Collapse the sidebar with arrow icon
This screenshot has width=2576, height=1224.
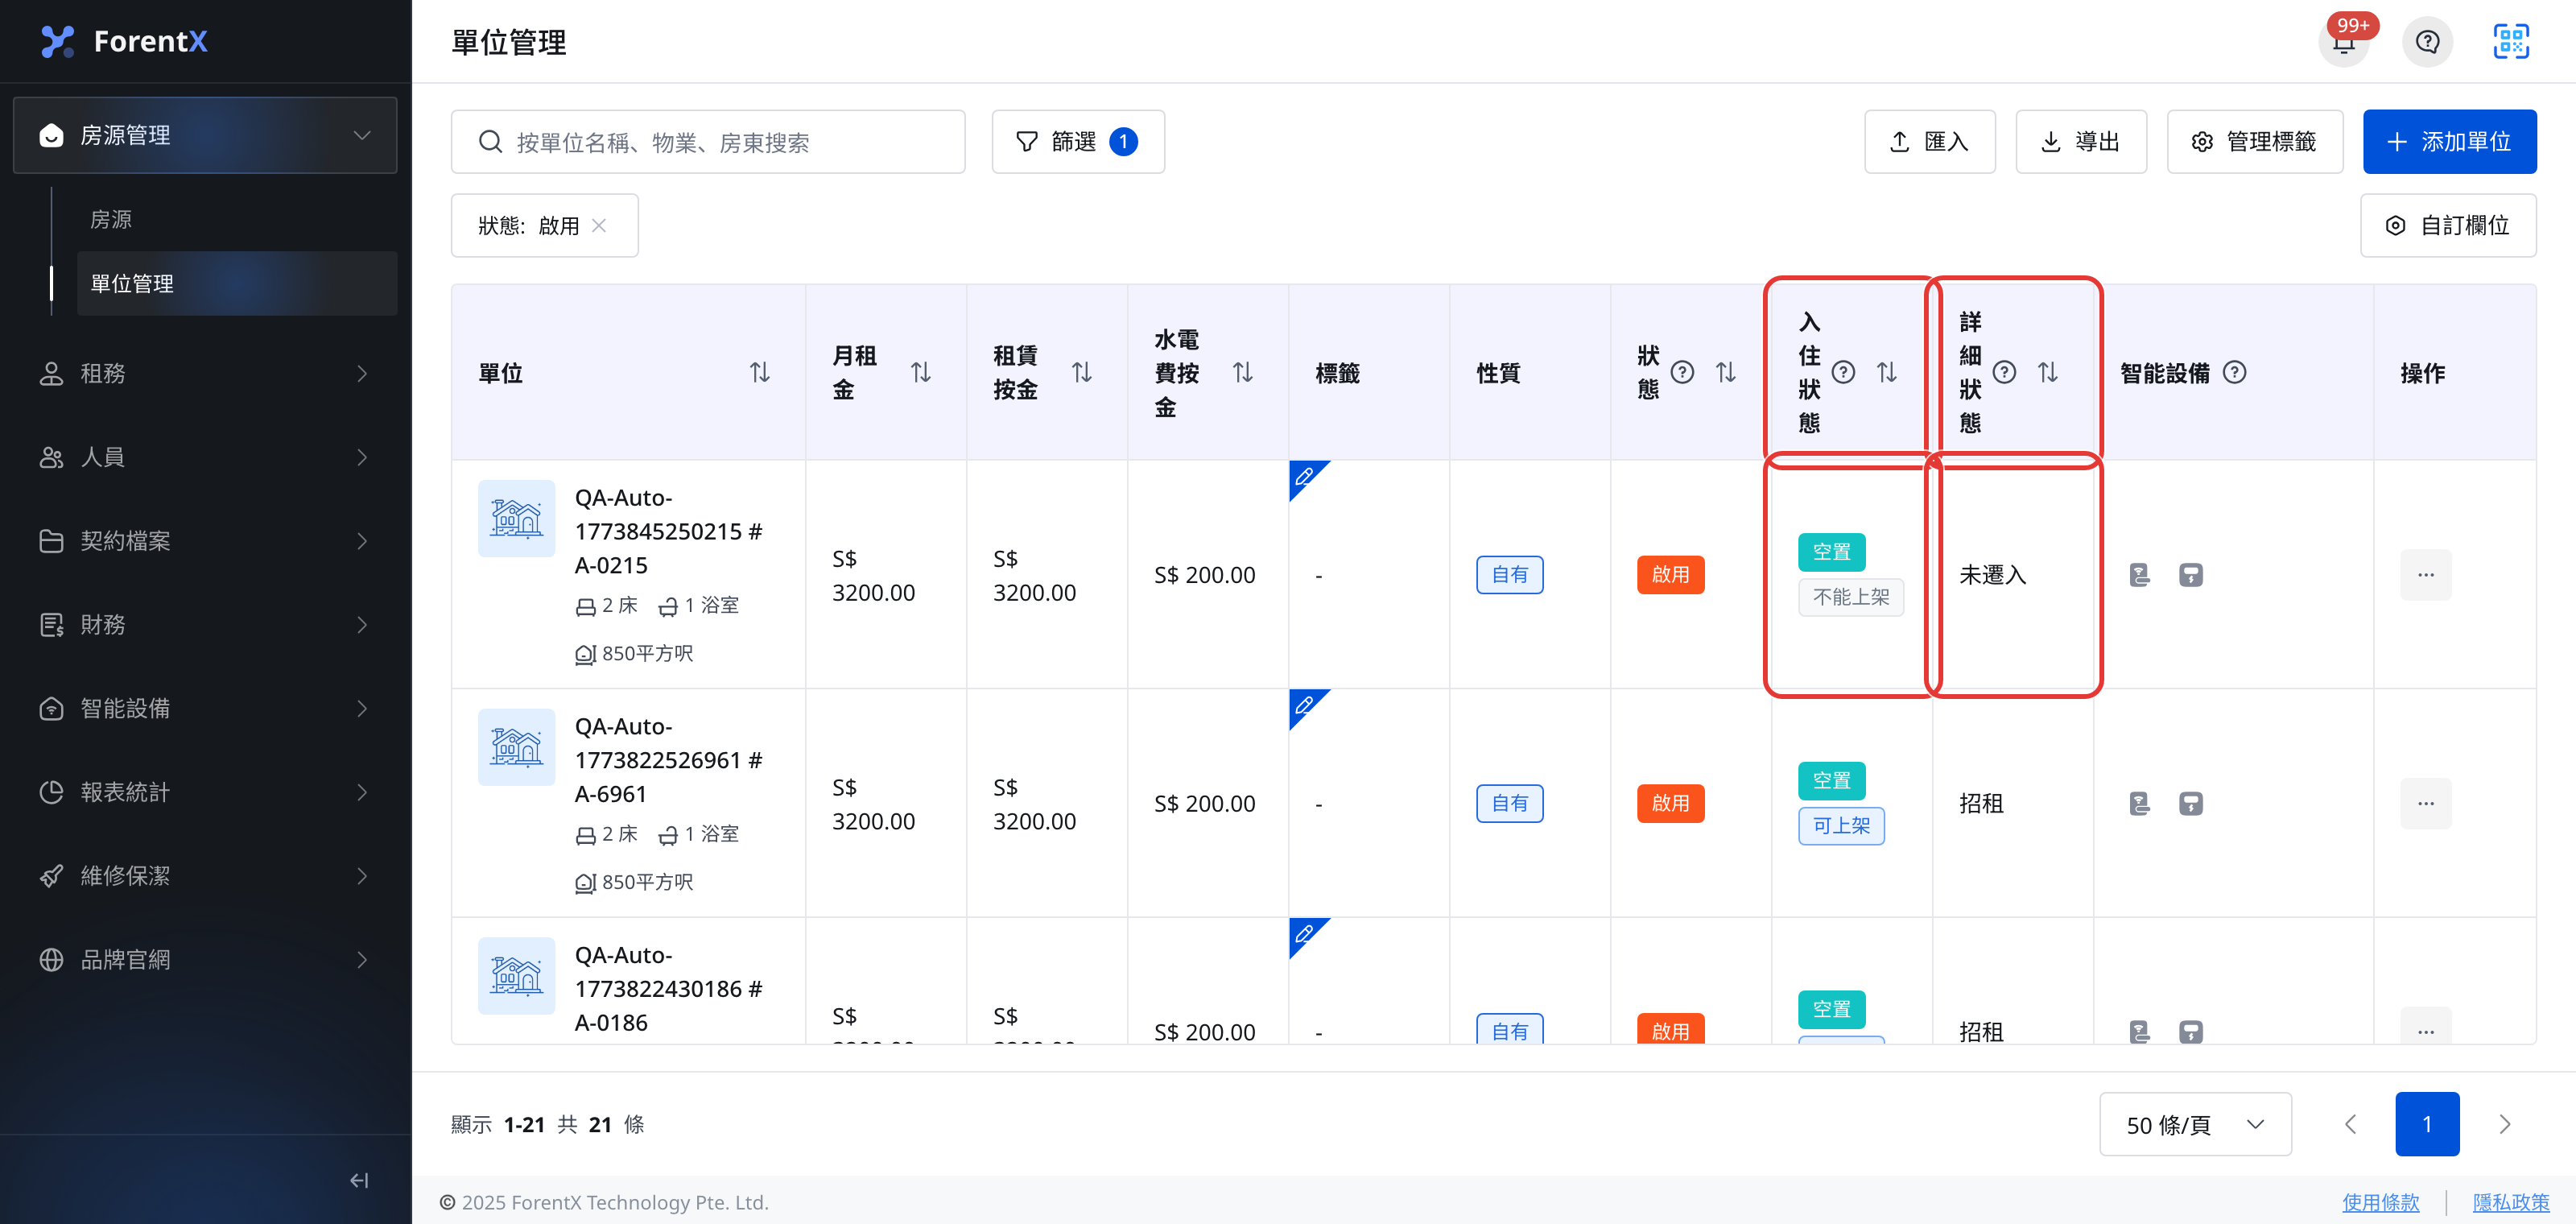point(359,1181)
